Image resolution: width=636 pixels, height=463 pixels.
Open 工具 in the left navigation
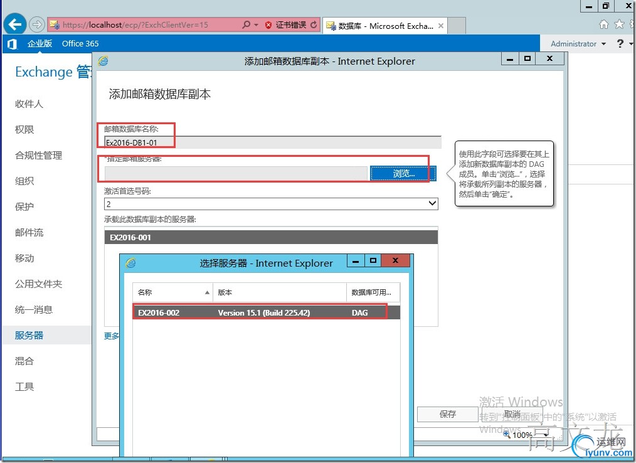pyautogui.click(x=24, y=386)
